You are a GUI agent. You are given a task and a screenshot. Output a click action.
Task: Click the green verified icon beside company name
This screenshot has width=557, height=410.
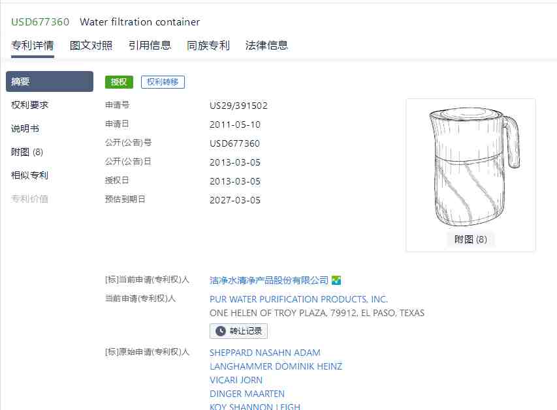click(336, 280)
